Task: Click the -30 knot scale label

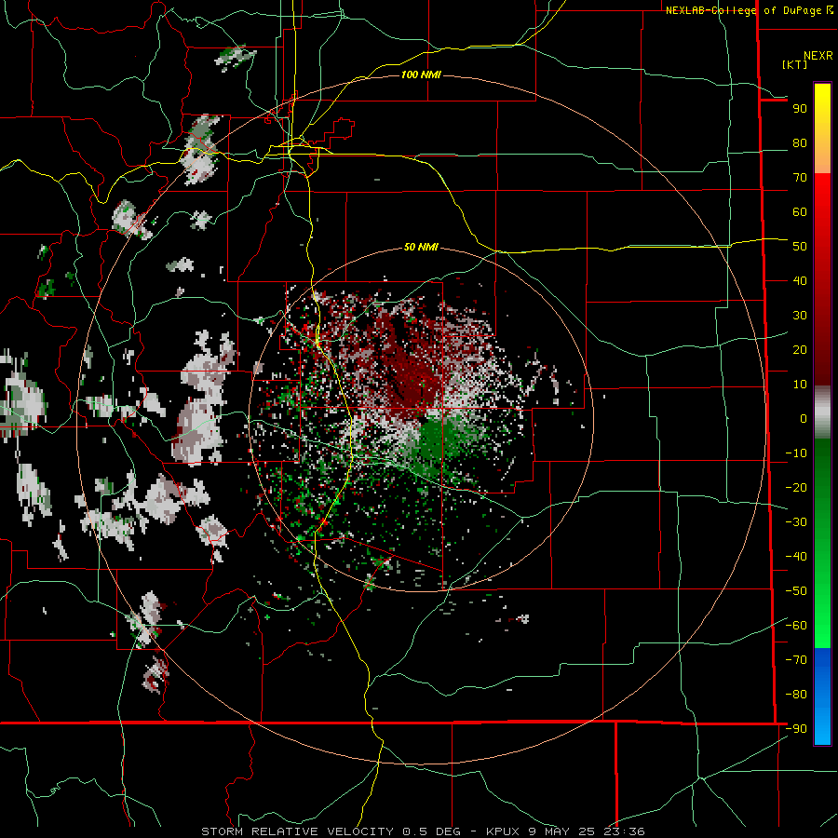Action: [796, 522]
